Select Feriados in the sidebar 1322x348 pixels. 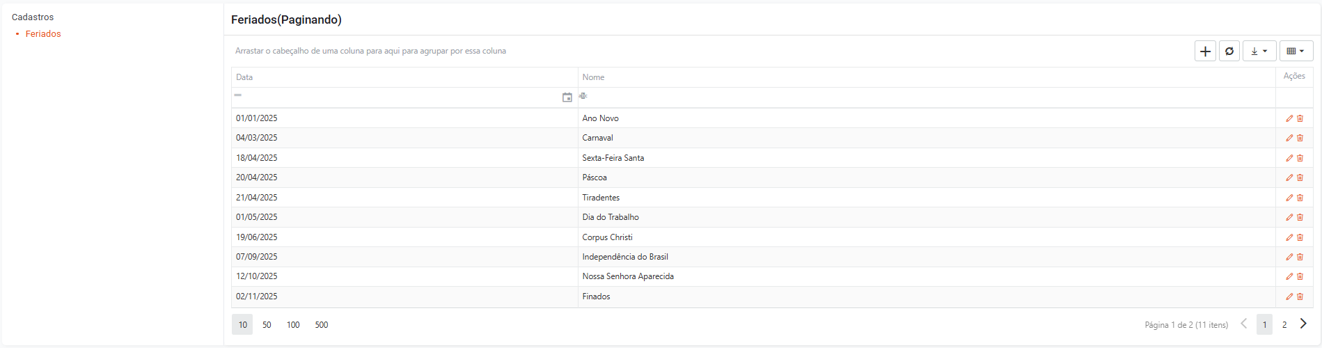(x=43, y=33)
